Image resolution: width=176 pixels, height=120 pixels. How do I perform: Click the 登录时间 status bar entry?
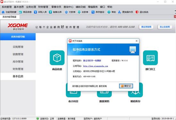tap(163, 118)
